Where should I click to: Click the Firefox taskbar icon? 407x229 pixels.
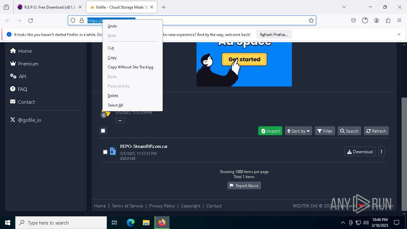(162, 223)
